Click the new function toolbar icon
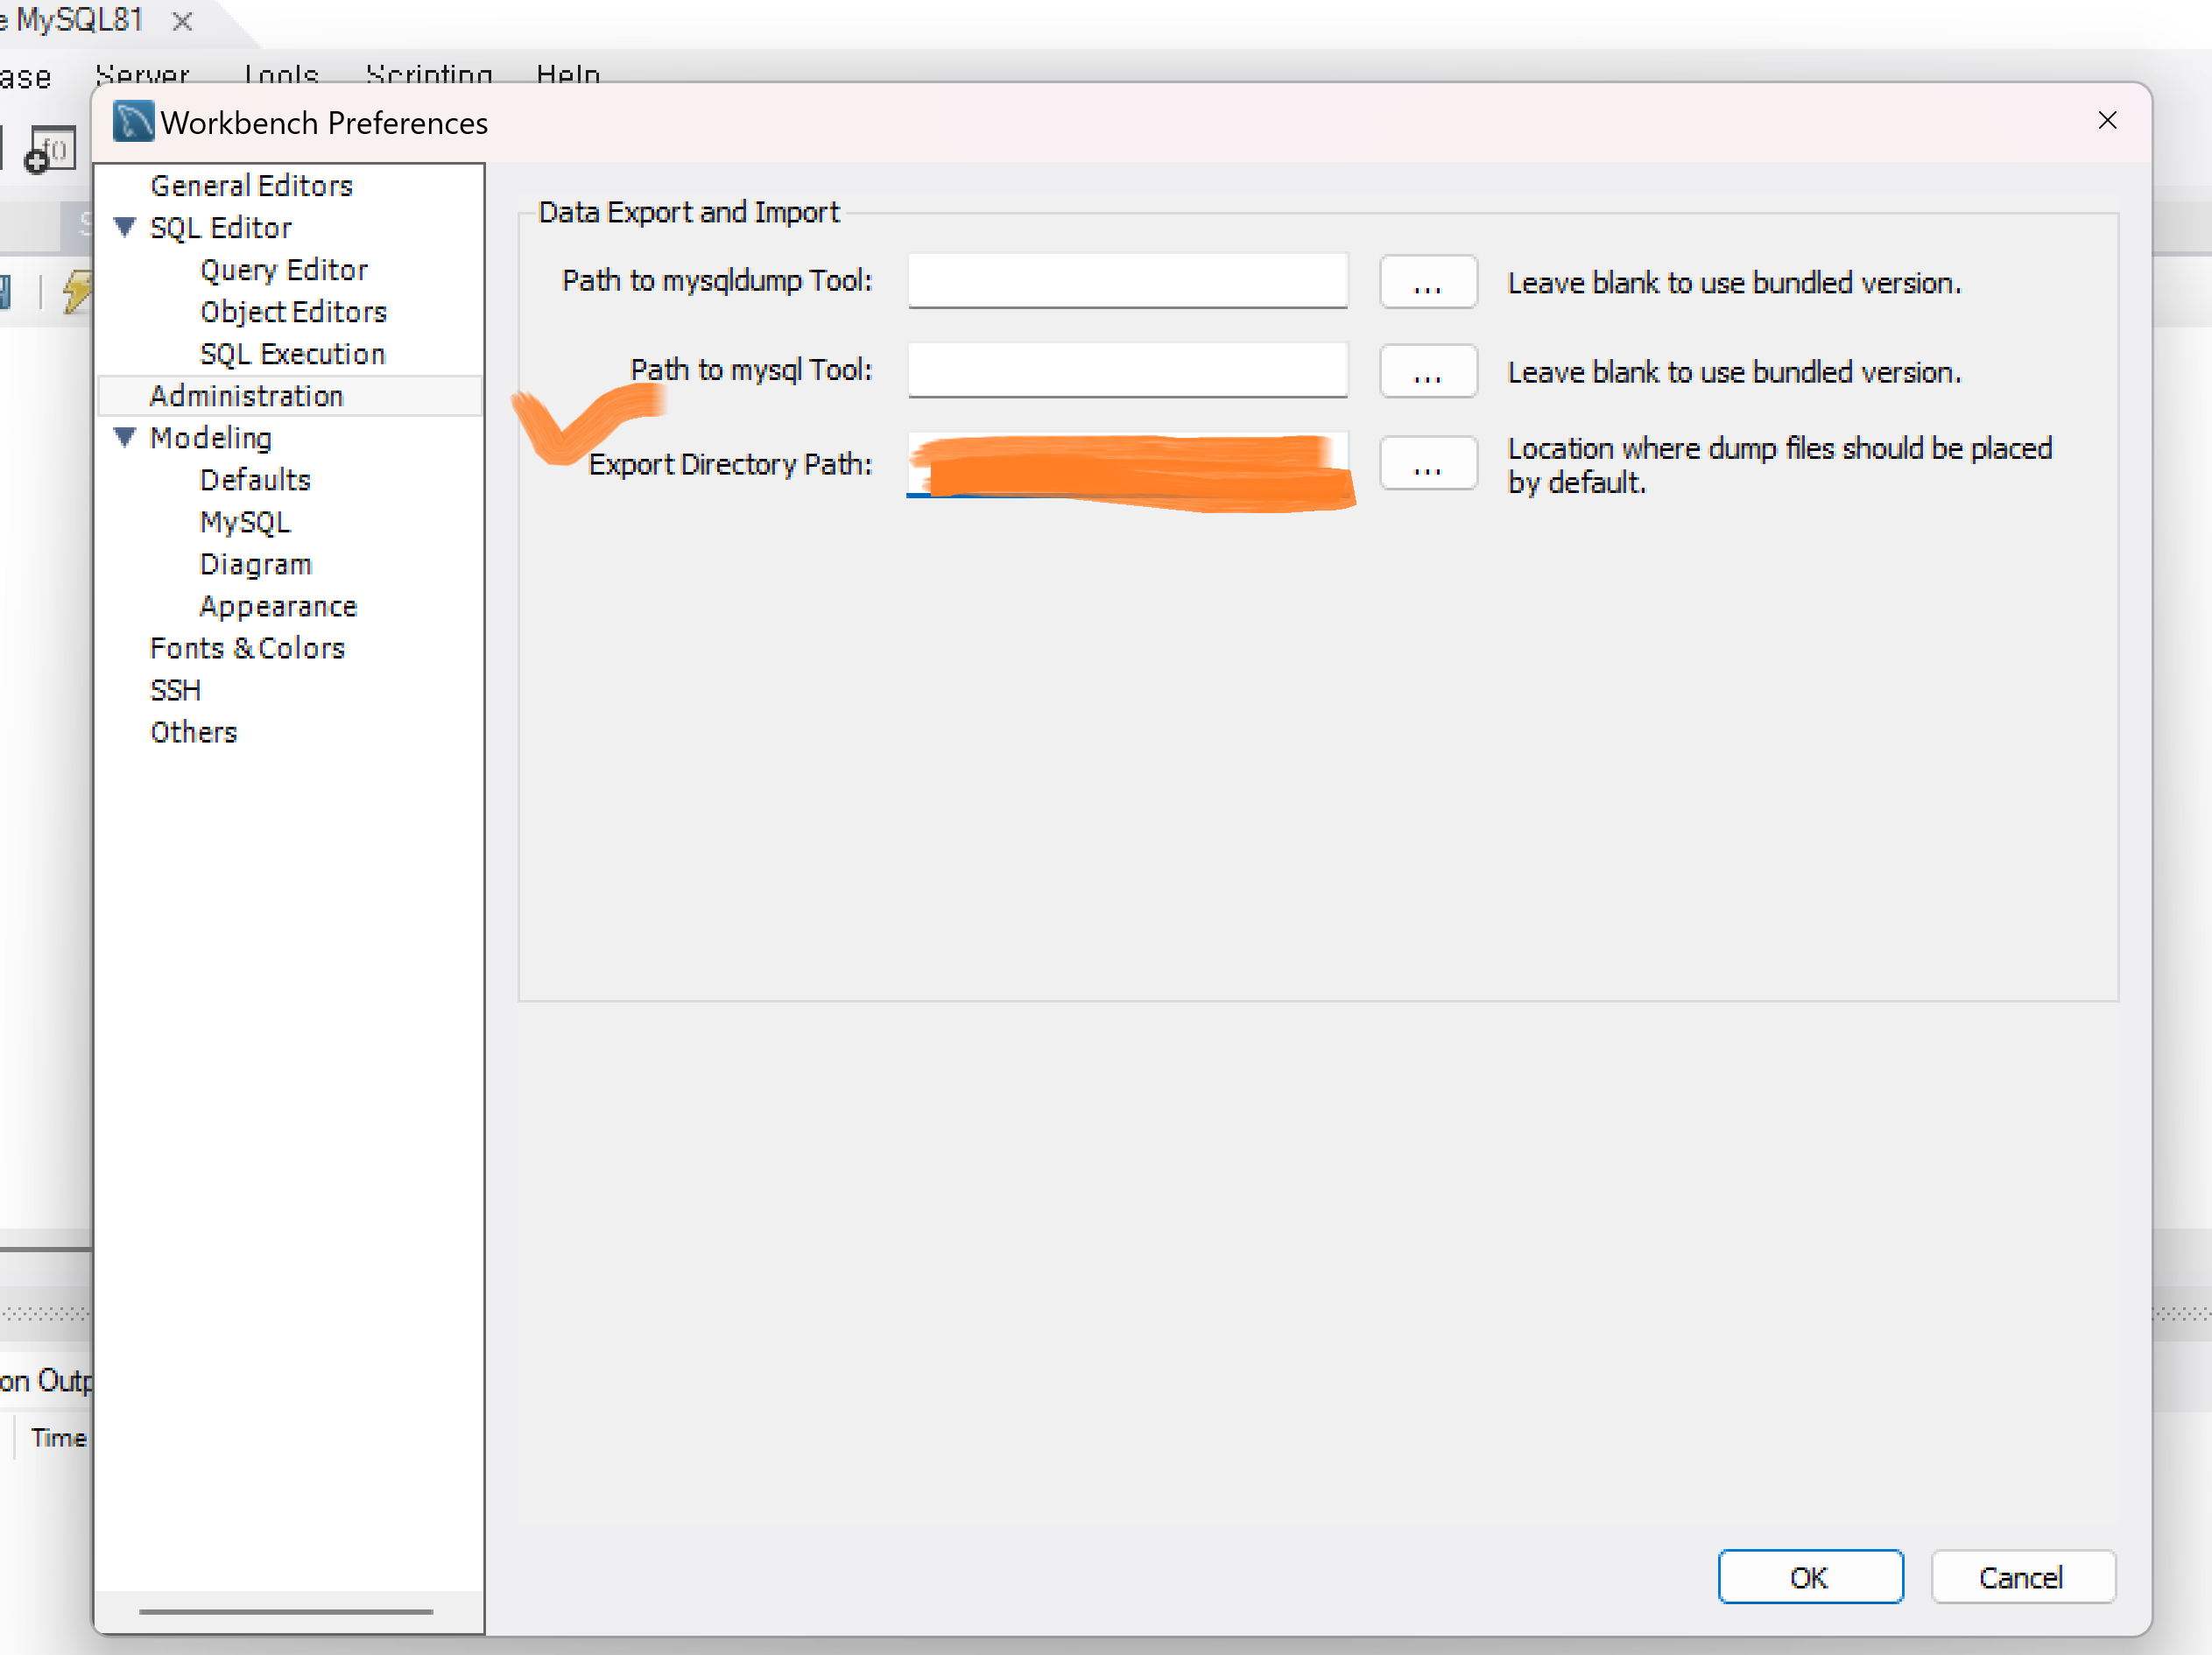The image size is (2212, 1655). (x=50, y=151)
